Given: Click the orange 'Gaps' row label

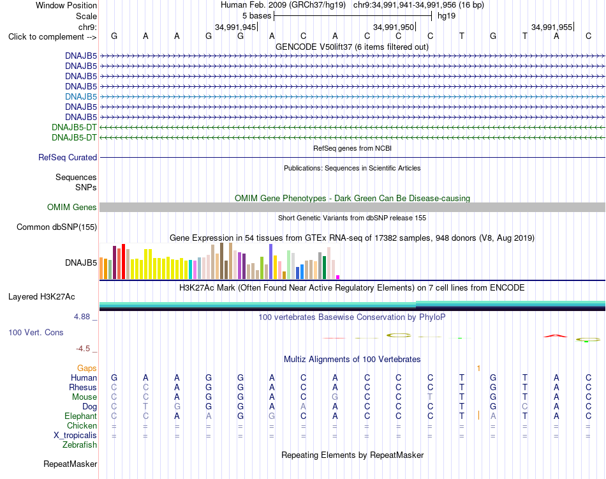Looking at the screenshot, I should [x=87, y=368].
